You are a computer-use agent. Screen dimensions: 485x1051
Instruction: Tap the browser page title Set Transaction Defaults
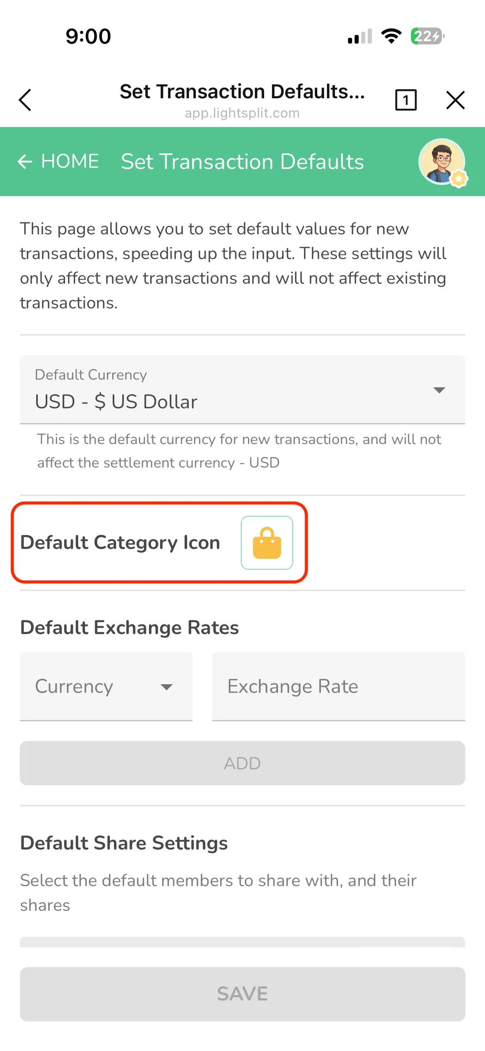pyautogui.click(x=242, y=91)
